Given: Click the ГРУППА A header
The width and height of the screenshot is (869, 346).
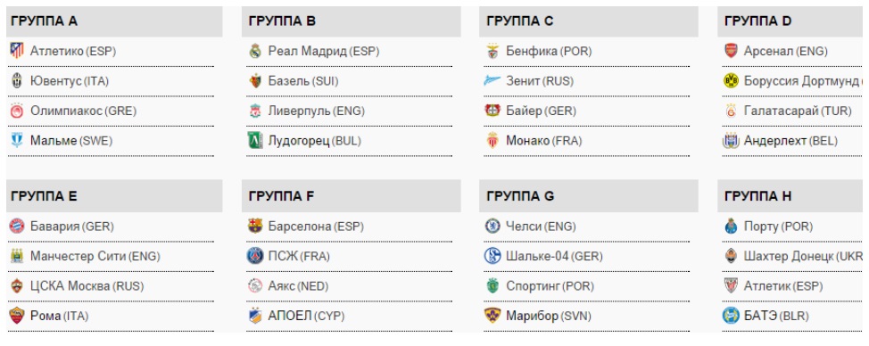Looking at the screenshot, I should [114, 21].
